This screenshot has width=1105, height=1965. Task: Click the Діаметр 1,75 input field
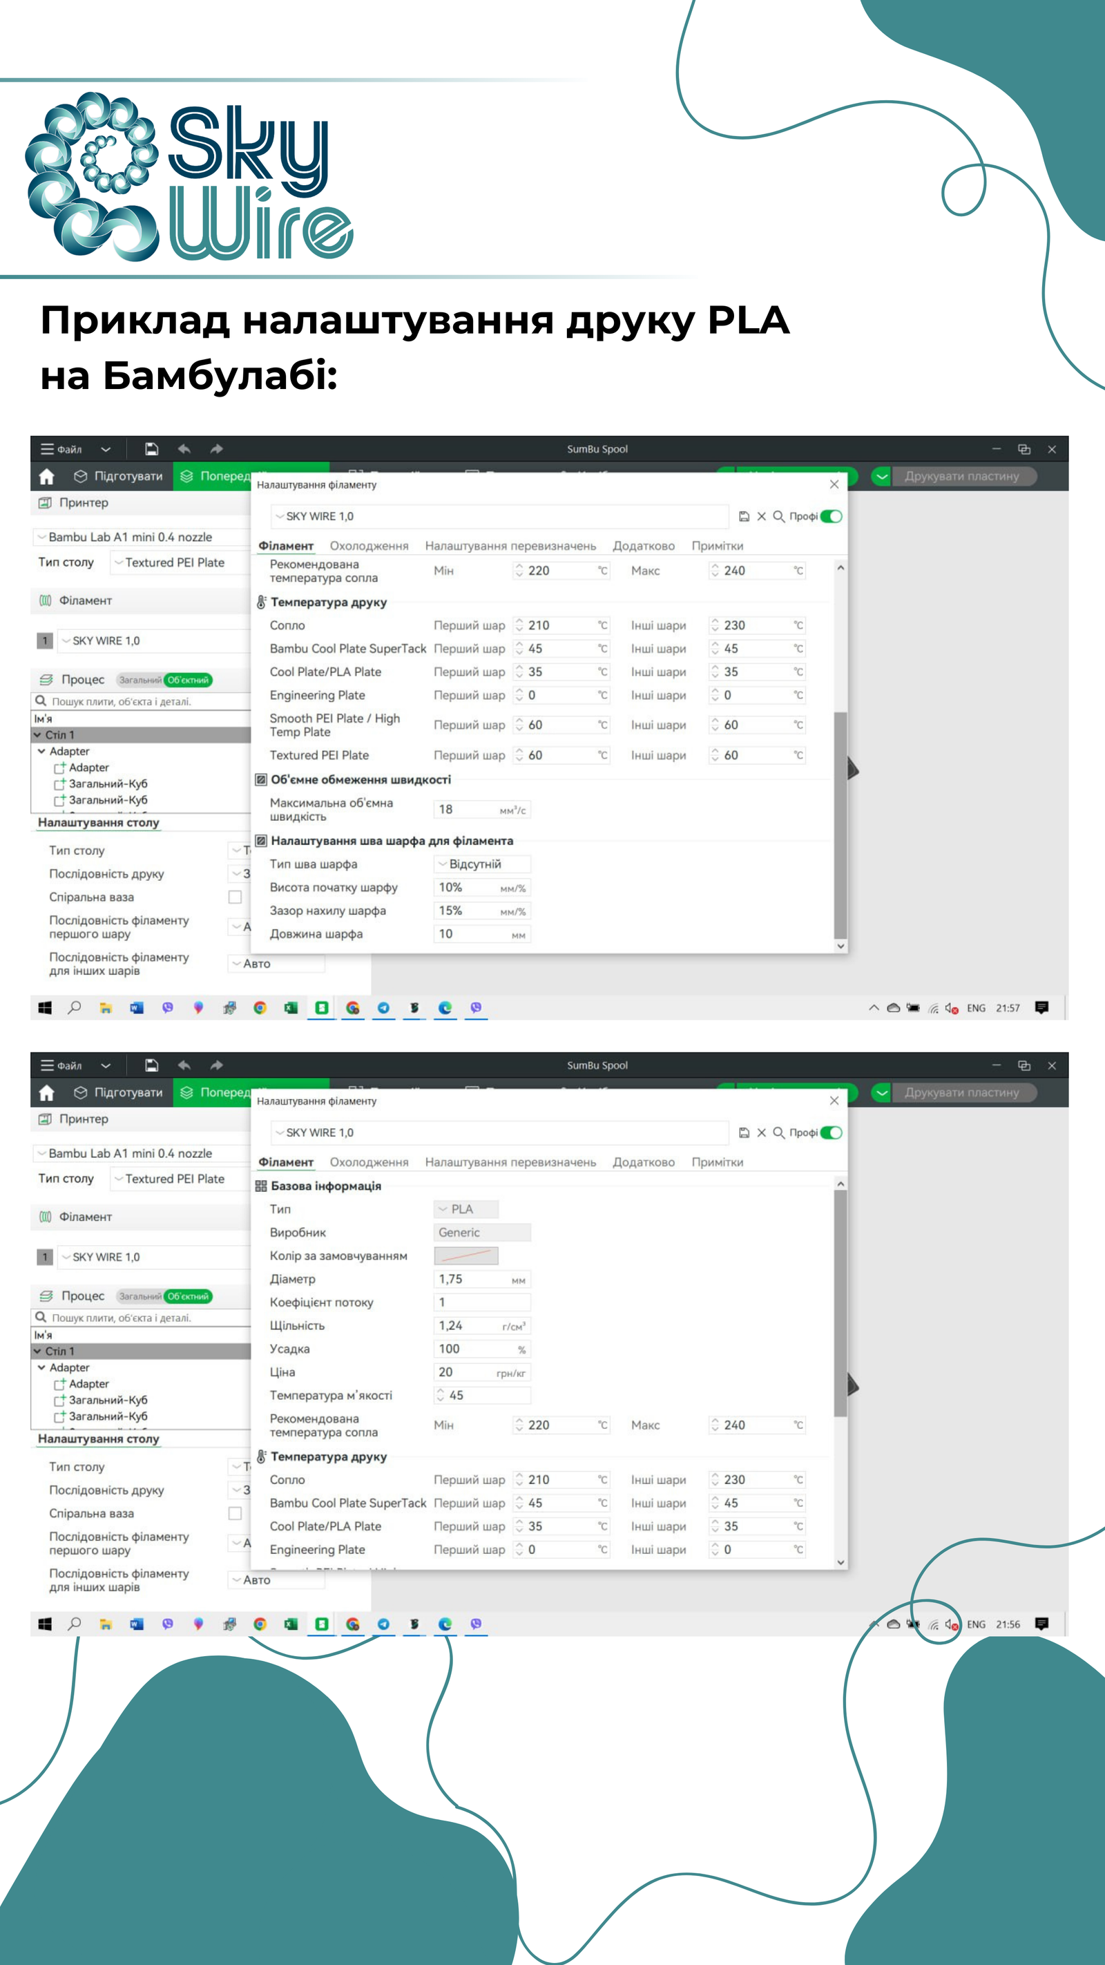(482, 1279)
